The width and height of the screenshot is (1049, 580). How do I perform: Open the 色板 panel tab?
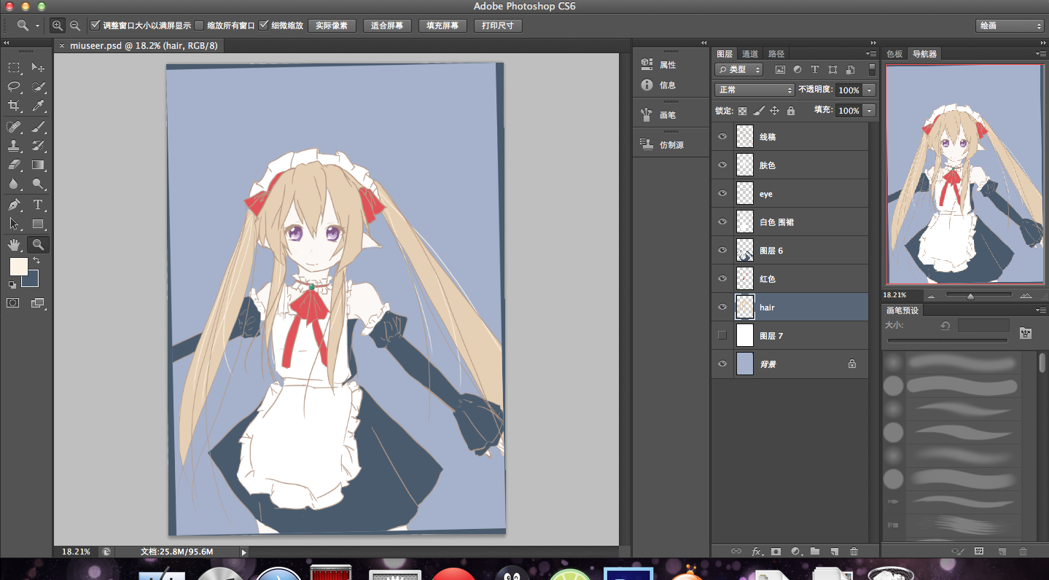[x=894, y=53]
